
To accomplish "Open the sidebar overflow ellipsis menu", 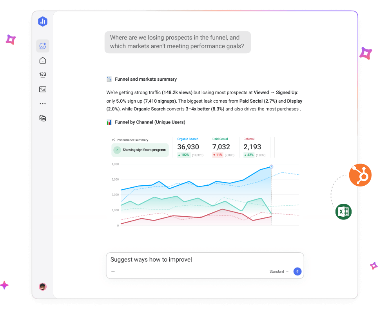I will click(x=42, y=103).
